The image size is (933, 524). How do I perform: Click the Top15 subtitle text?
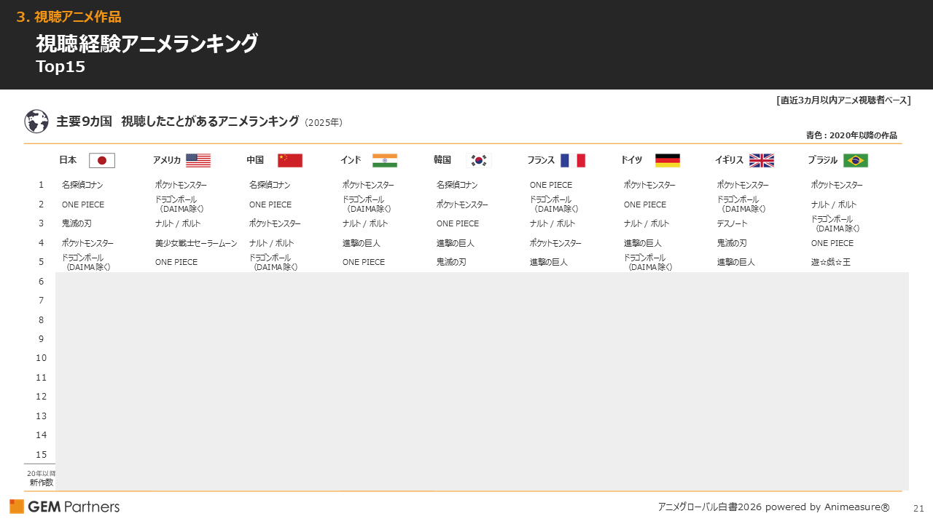(60, 66)
